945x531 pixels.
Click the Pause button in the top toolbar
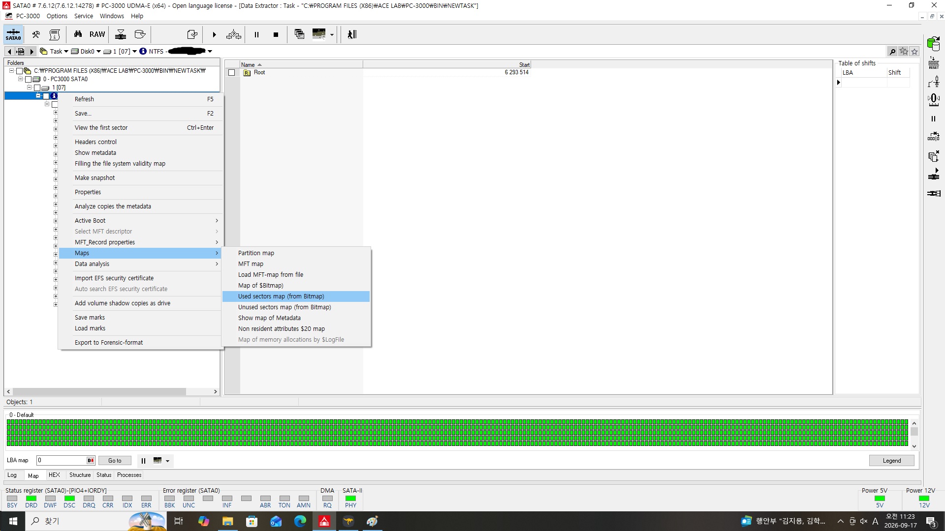coord(256,34)
